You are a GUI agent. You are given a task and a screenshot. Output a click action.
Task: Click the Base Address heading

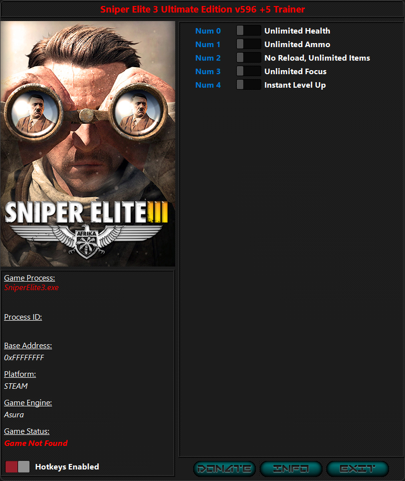(x=28, y=345)
